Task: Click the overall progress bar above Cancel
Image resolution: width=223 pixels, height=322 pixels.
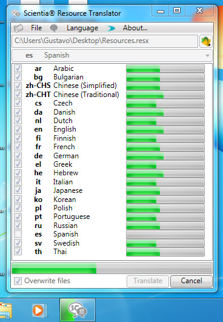Action: (112, 268)
